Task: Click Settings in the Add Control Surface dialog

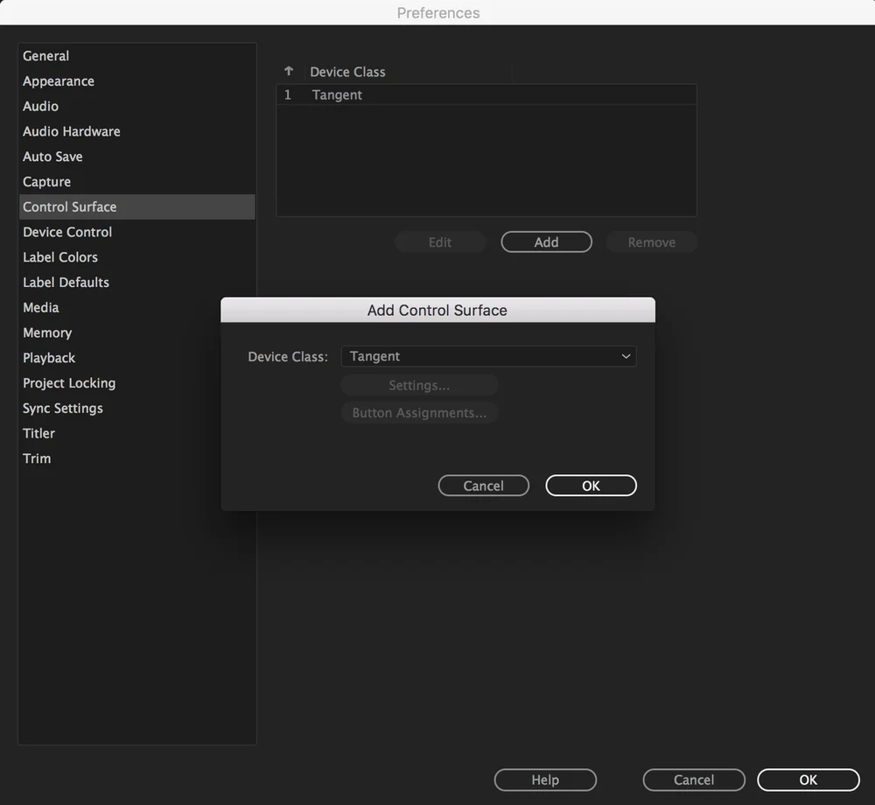Action: click(x=419, y=385)
